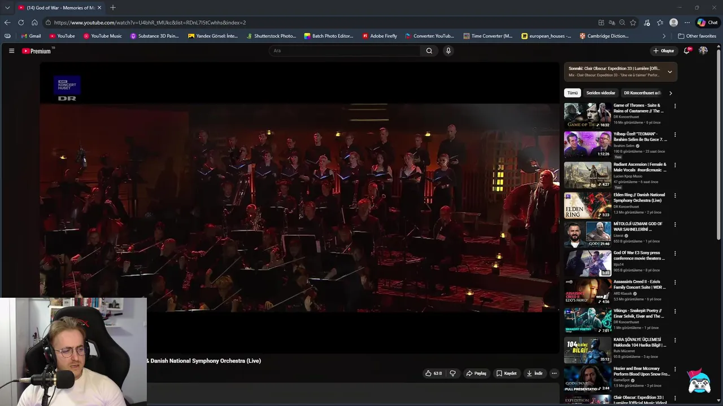Open the Cambridge Dictionary bookmark
723x406 pixels.
(x=604, y=36)
